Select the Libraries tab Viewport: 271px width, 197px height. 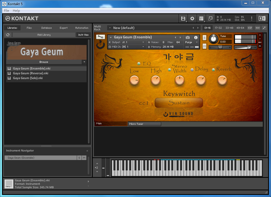pyautogui.click(x=12, y=28)
